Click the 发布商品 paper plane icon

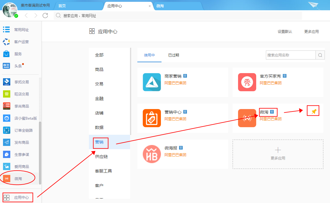[7, 142]
